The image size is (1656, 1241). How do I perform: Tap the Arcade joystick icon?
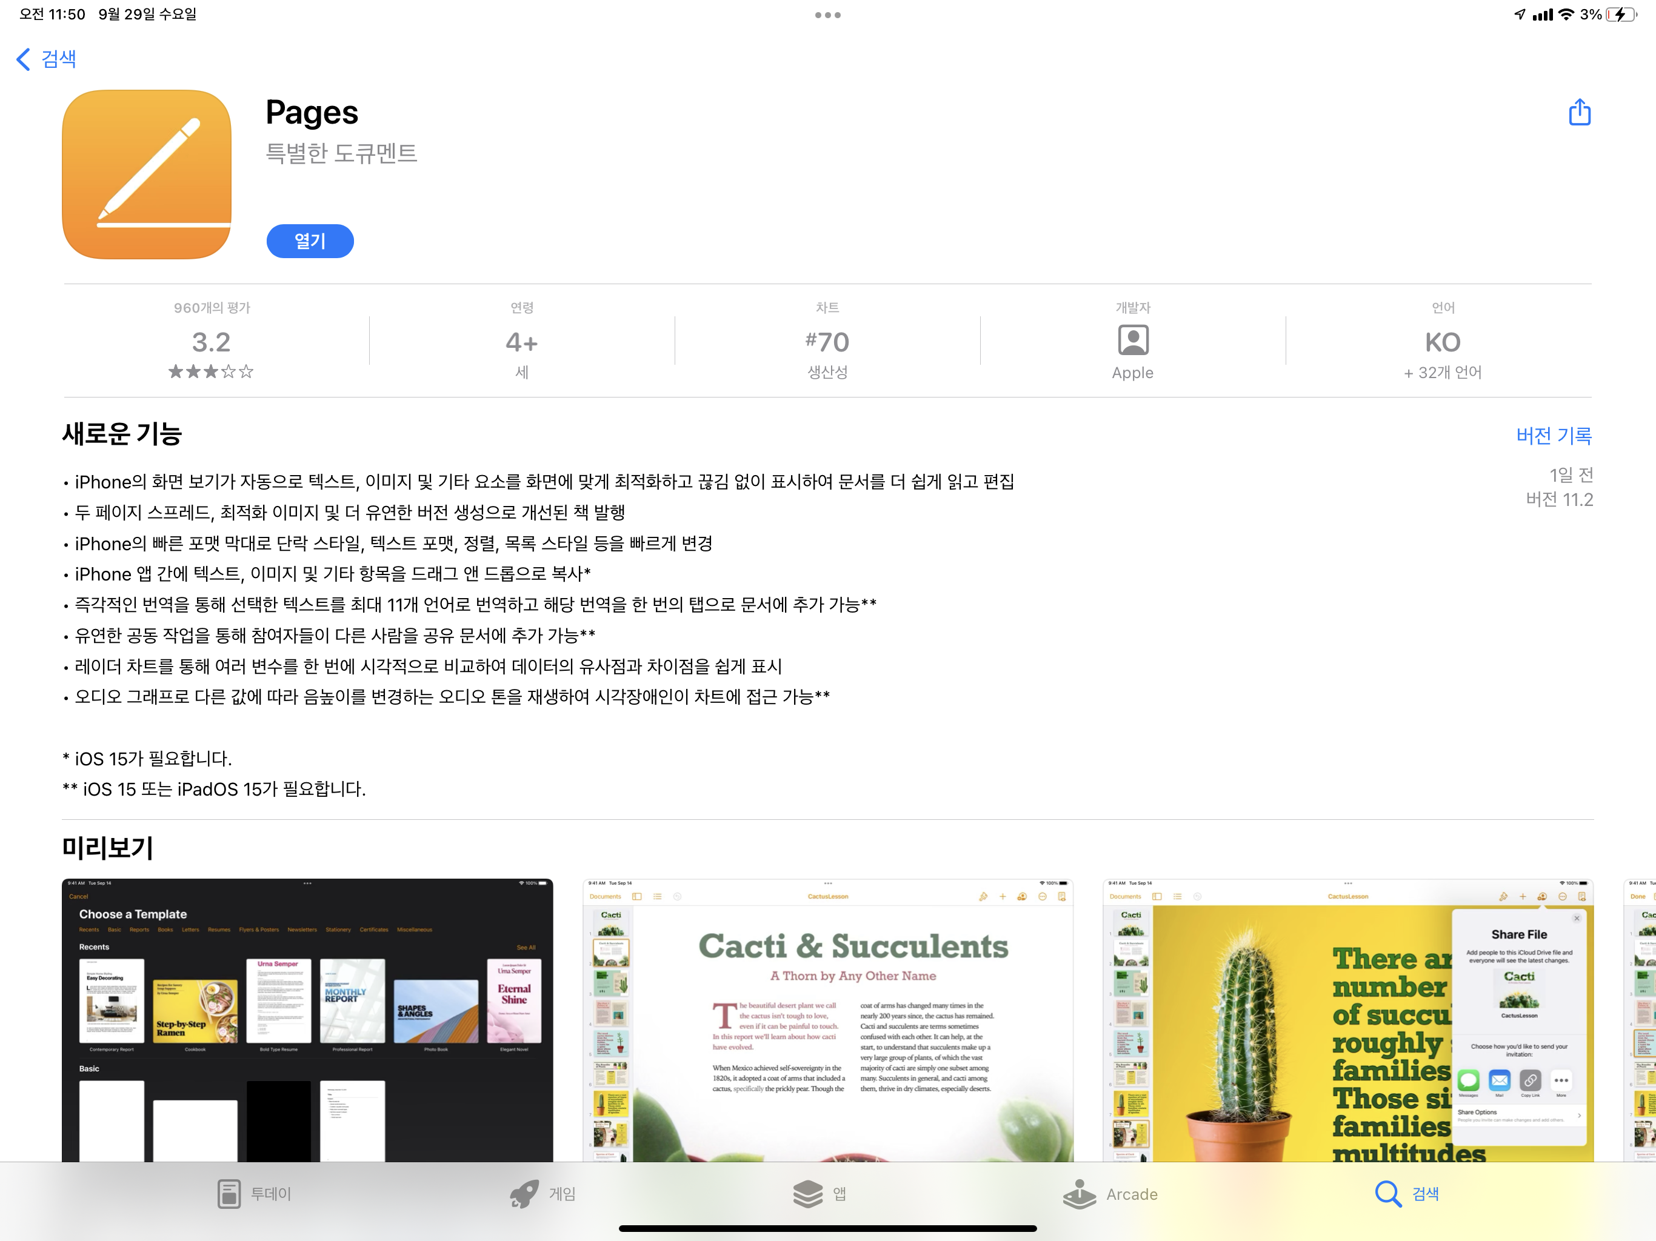[x=1079, y=1194]
